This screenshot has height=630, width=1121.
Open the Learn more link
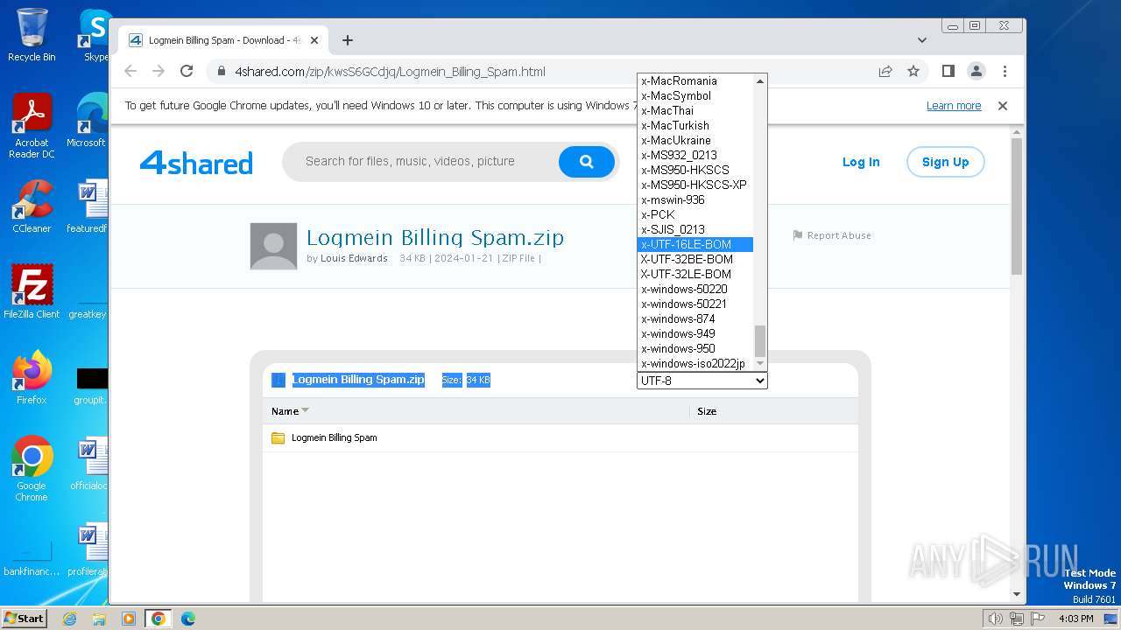pos(954,106)
